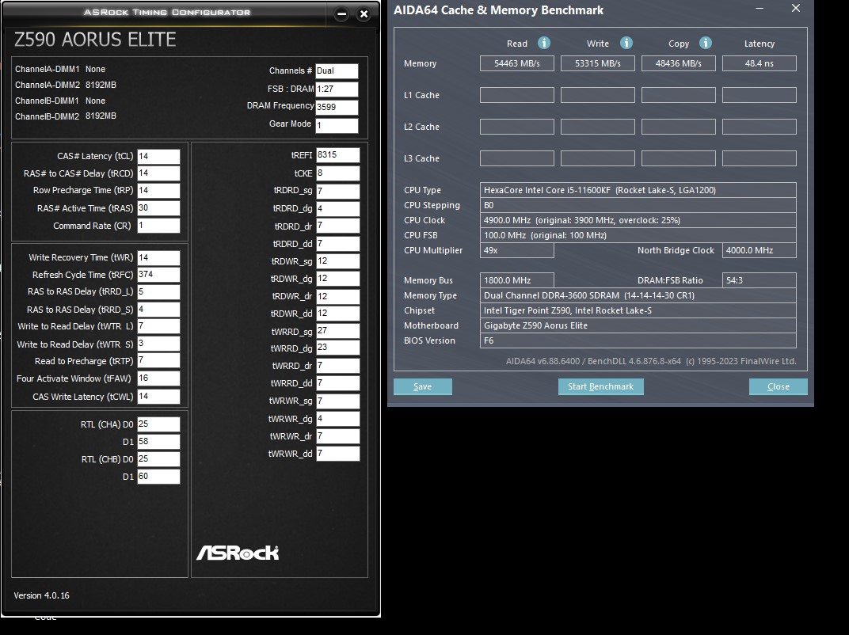Click the Write info icon in AIDA64
The image size is (849, 635).
(x=626, y=43)
